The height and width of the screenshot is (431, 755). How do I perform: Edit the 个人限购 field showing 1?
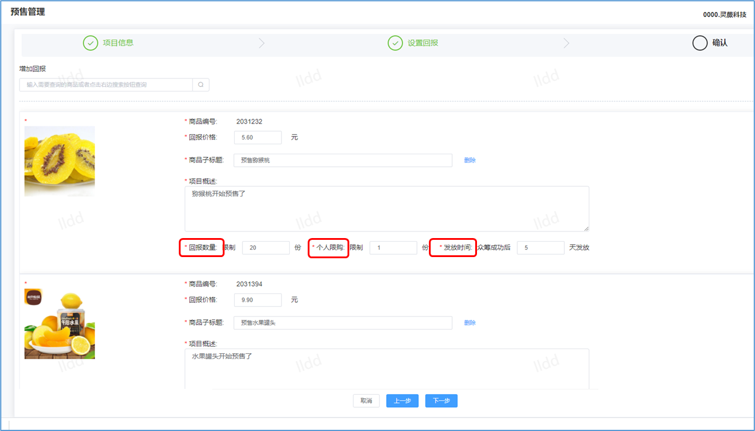[393, 248]
